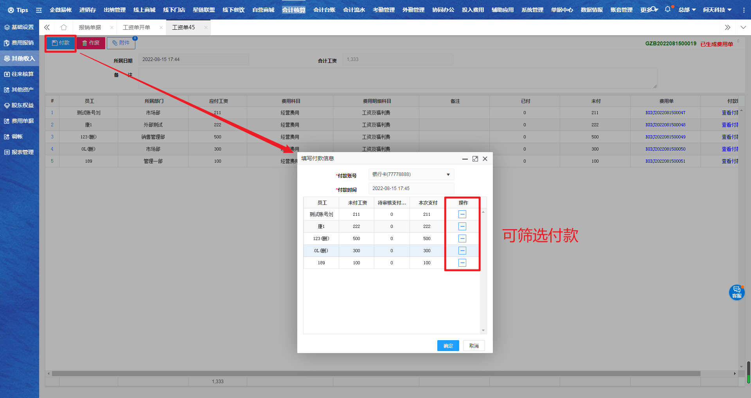Click the double-right arrow tab scroll icon
The width and height of the screenshot is (751, 398).
click(x=727, y=27)
